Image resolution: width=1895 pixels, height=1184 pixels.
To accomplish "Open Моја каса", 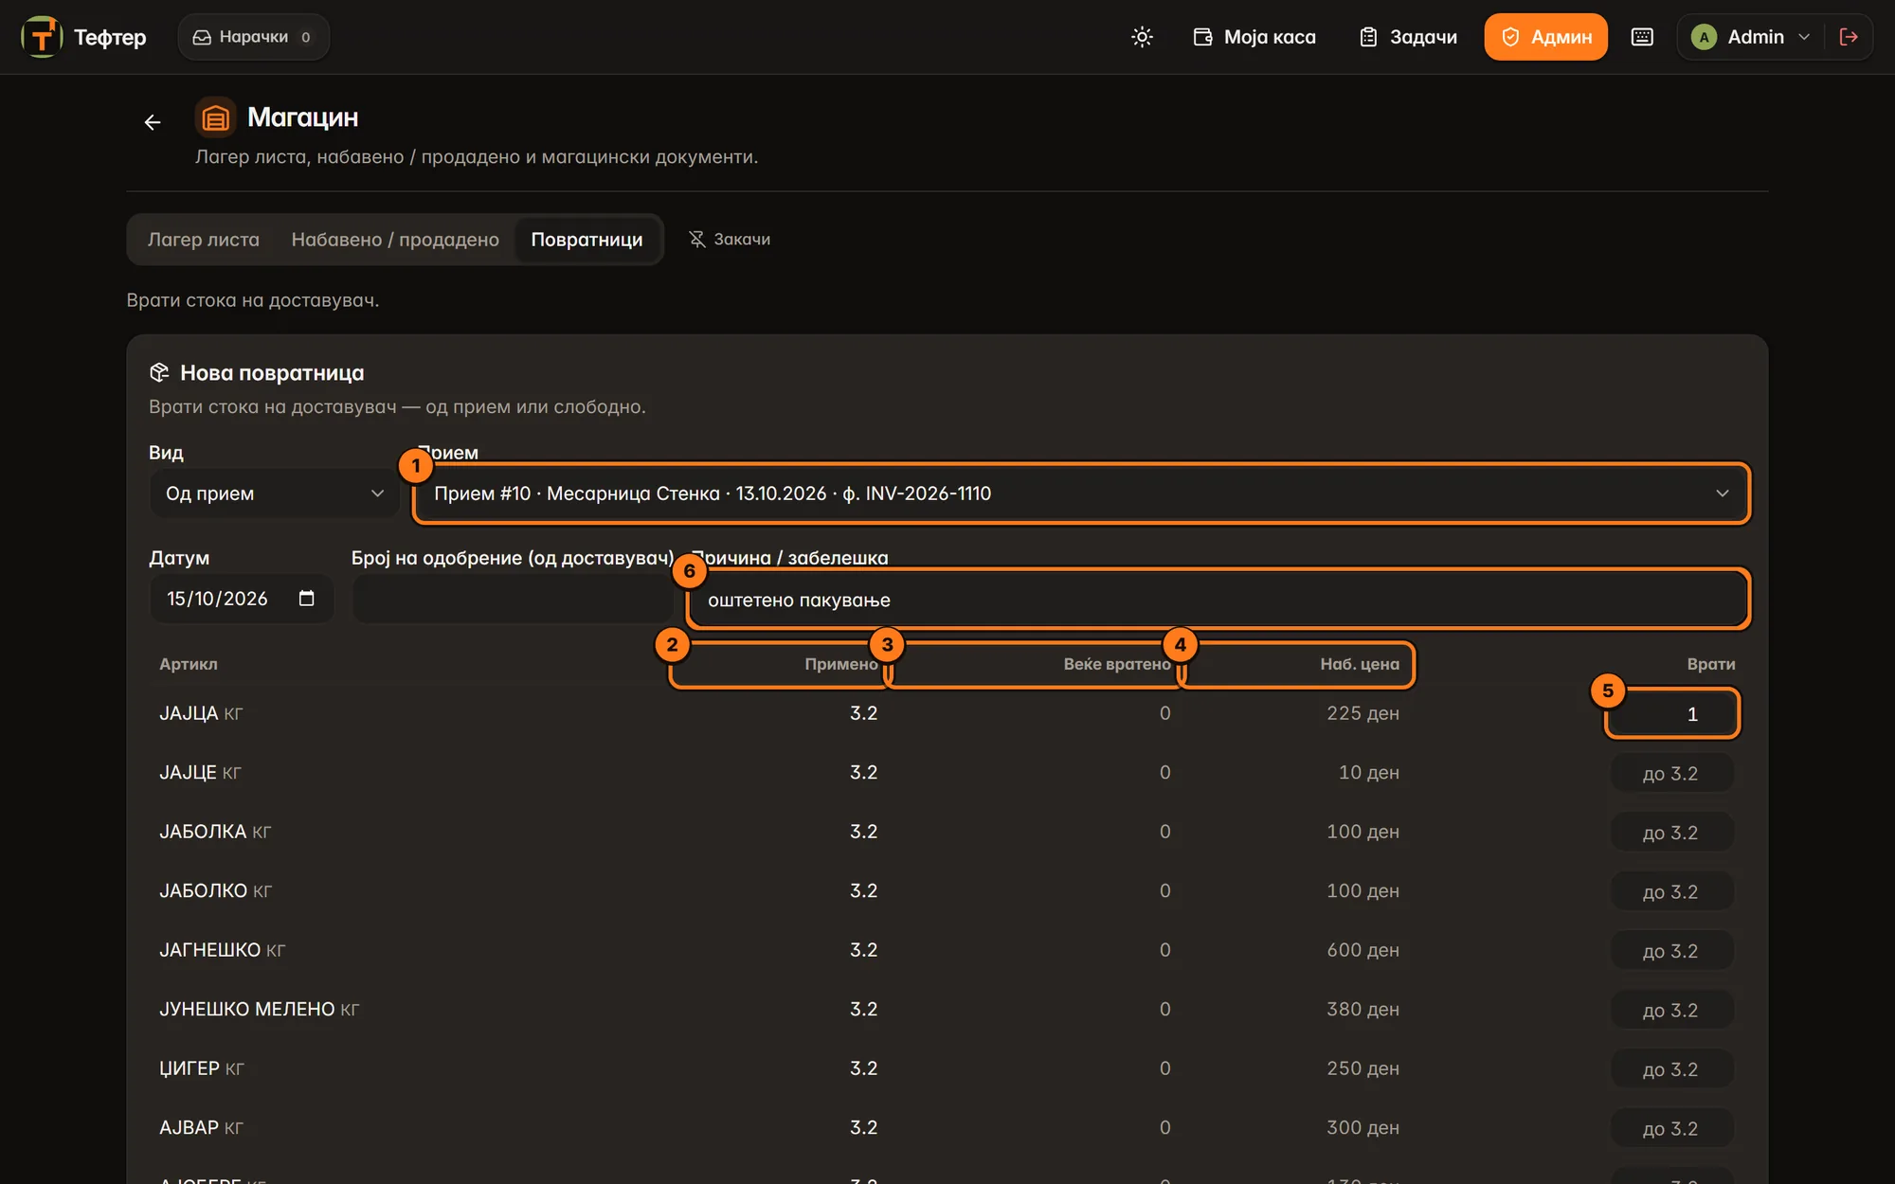I will 1254,37.
